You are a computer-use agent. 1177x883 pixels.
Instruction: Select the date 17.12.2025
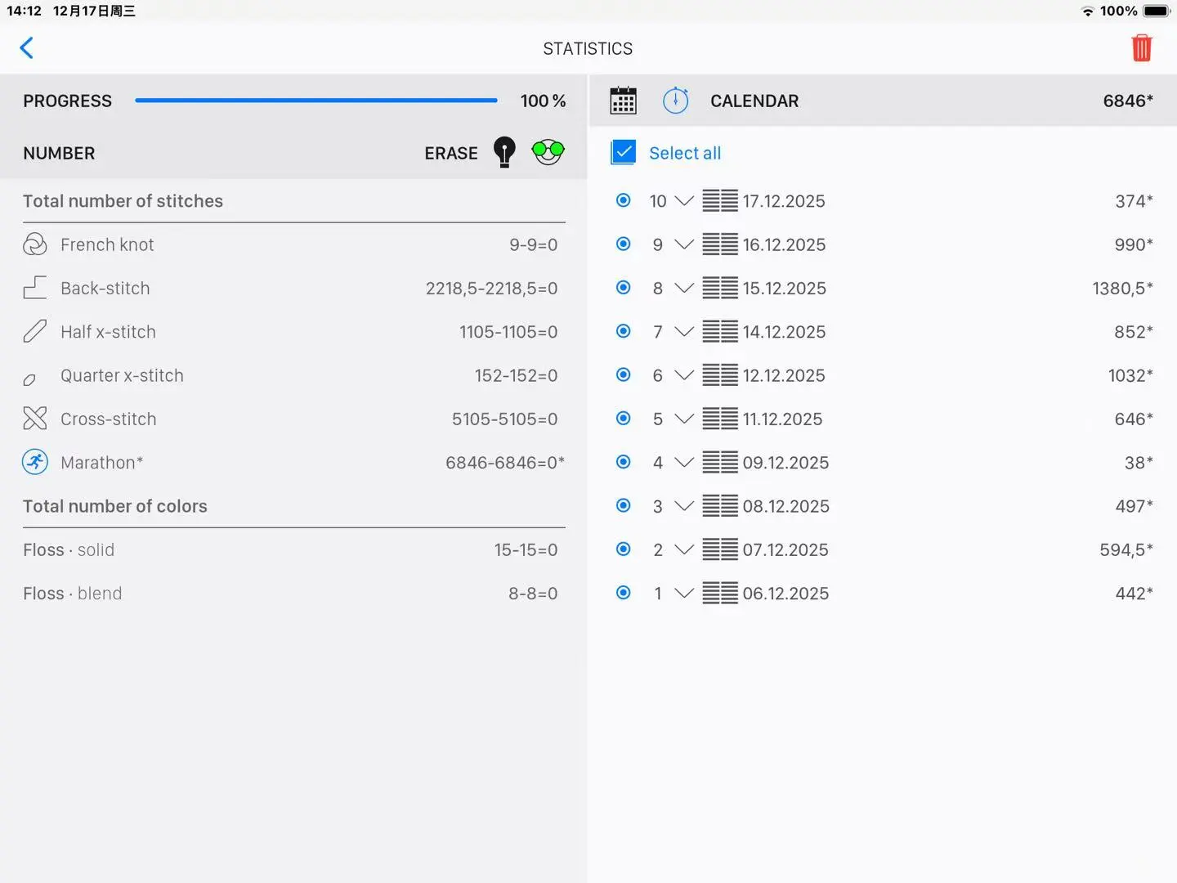click(784, 201)
